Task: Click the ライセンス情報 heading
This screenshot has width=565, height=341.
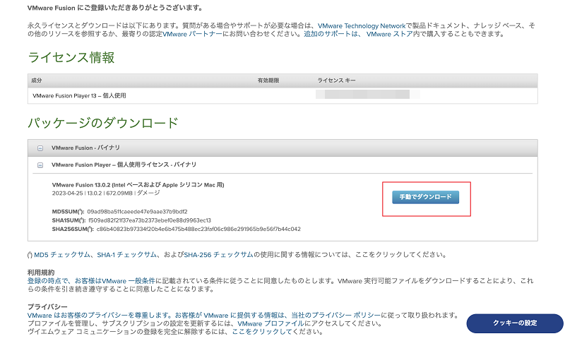Action: tap(71, 58)
